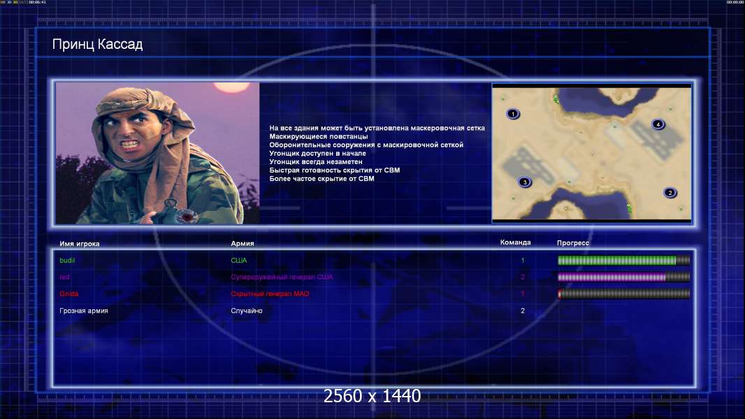Select player name 'red'
Screen dimensions: 745x419
point(64,277)
